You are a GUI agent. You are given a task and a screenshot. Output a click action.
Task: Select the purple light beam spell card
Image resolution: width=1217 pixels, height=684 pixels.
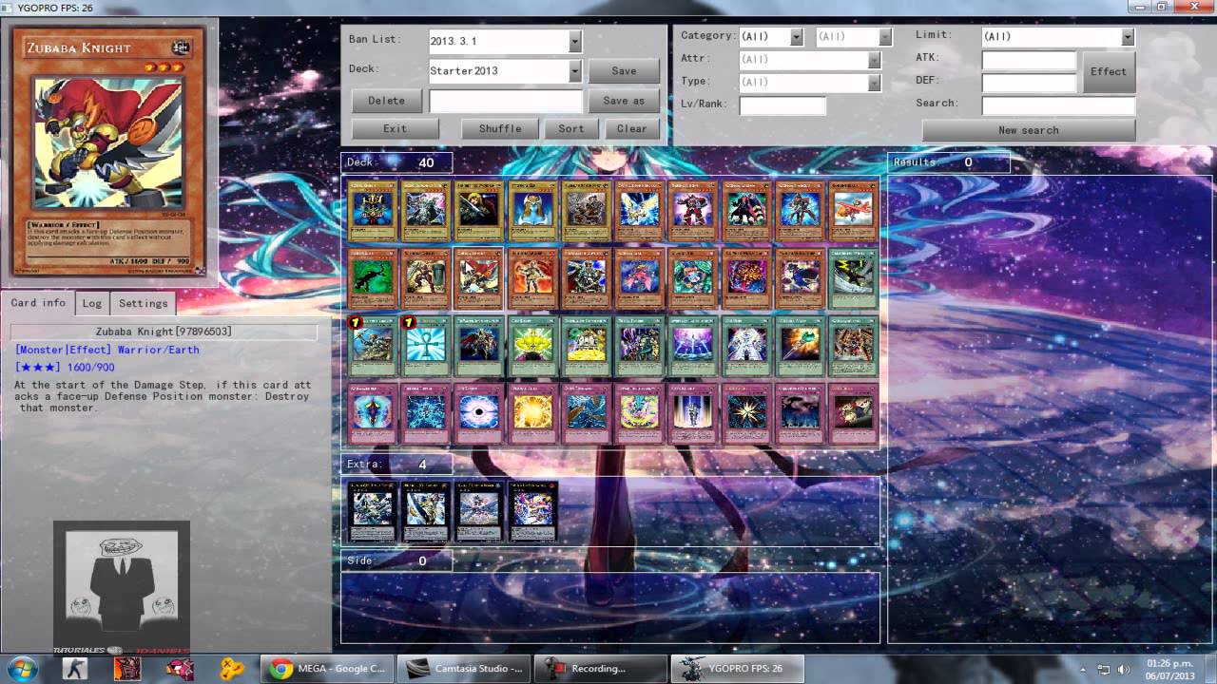pos(693,347)
